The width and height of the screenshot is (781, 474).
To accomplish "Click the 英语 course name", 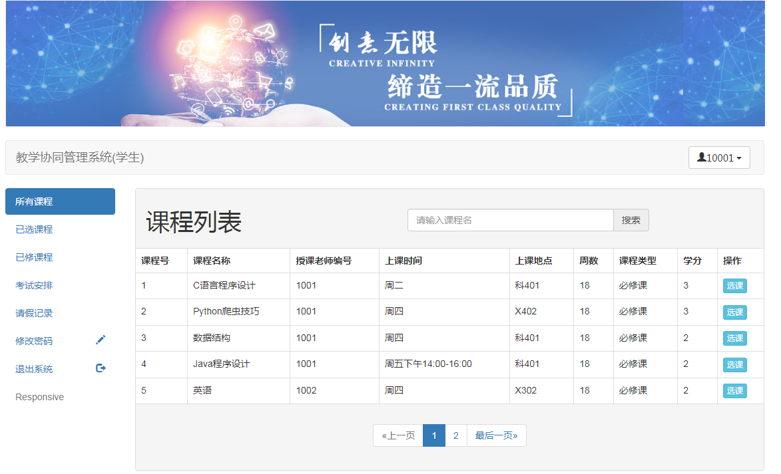I will [202, 390].
